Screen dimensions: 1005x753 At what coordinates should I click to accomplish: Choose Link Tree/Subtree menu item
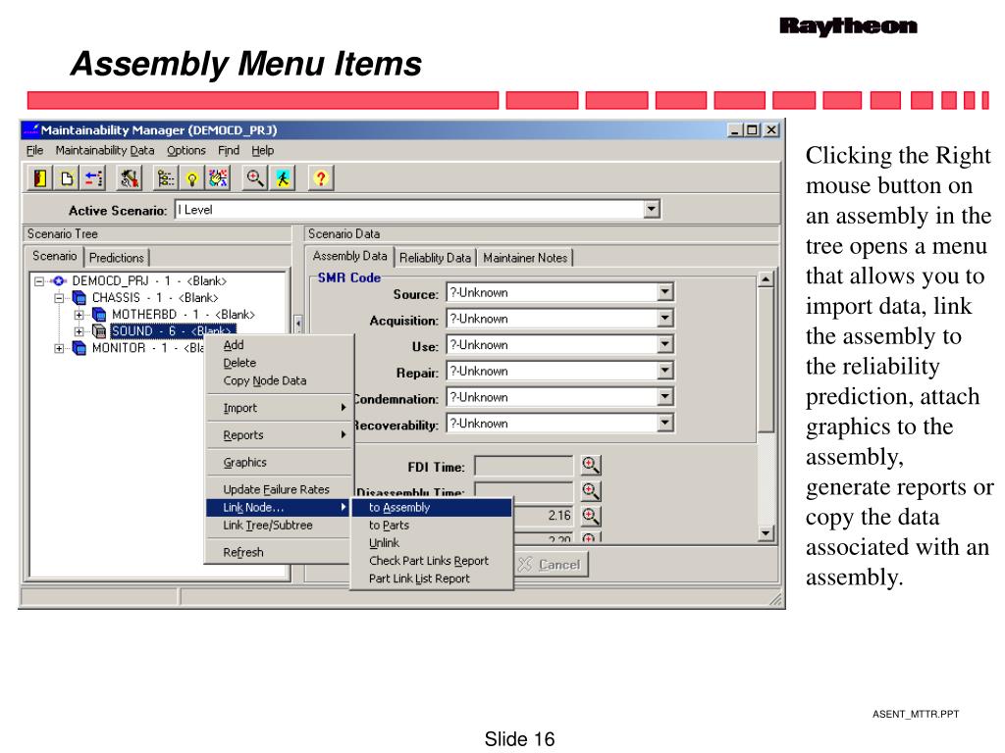279,526
